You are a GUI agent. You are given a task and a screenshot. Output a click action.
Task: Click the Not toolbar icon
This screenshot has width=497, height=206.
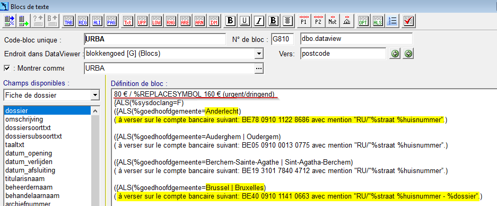click(332, 21)
